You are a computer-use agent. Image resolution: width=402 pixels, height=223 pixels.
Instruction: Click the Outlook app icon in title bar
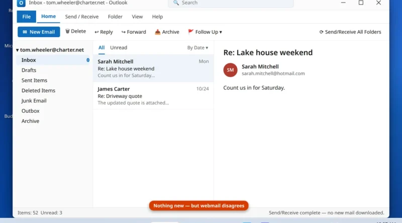tap(21, 3)
